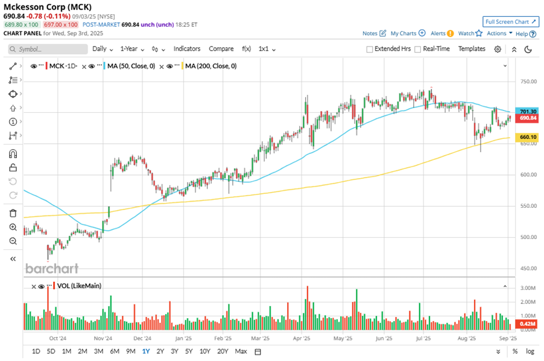Select the 1D range tab
The image size is (544, 361).
36,351
